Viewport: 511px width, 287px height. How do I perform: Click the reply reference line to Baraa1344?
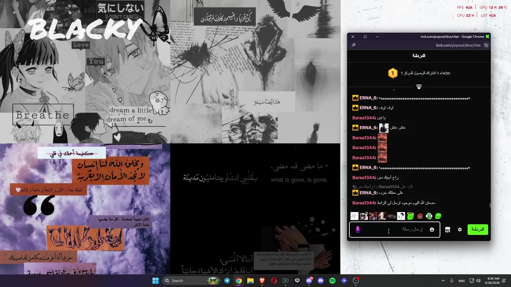382,187
